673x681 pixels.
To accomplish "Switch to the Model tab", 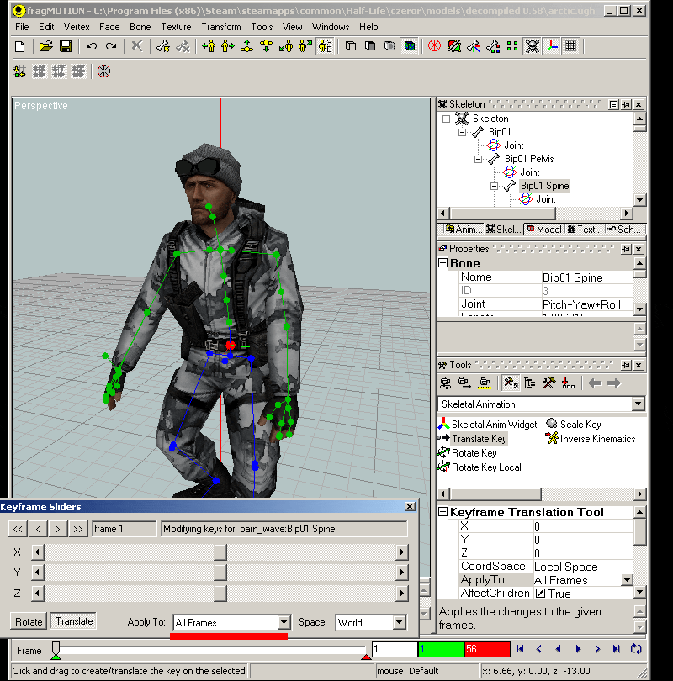I will [544, 230].
